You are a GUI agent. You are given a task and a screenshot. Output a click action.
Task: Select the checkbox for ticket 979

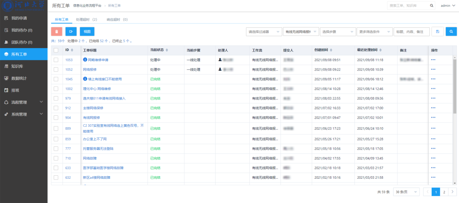56,98
